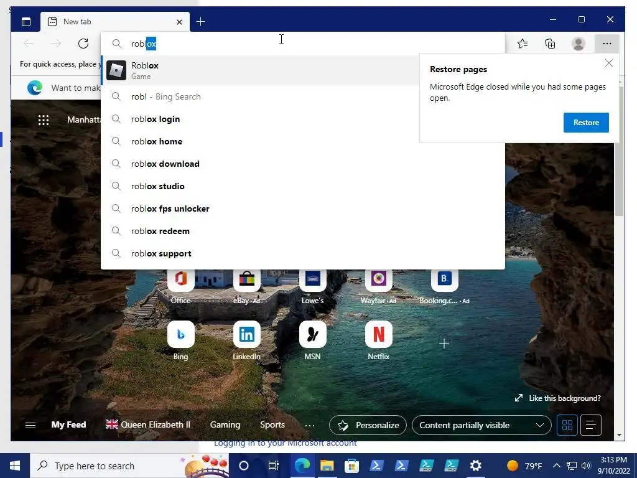Choose robl - Bing Search suggestion

pyautogui.click(x=261, y=96)
